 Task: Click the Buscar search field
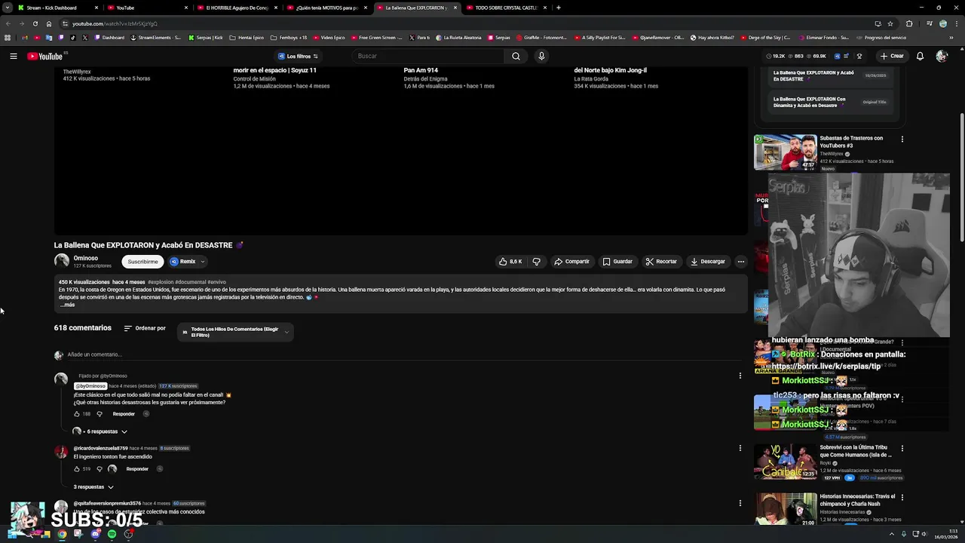click(x=428, y=56)
